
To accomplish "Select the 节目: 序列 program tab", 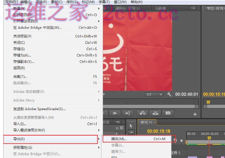I will coord(215,9).
